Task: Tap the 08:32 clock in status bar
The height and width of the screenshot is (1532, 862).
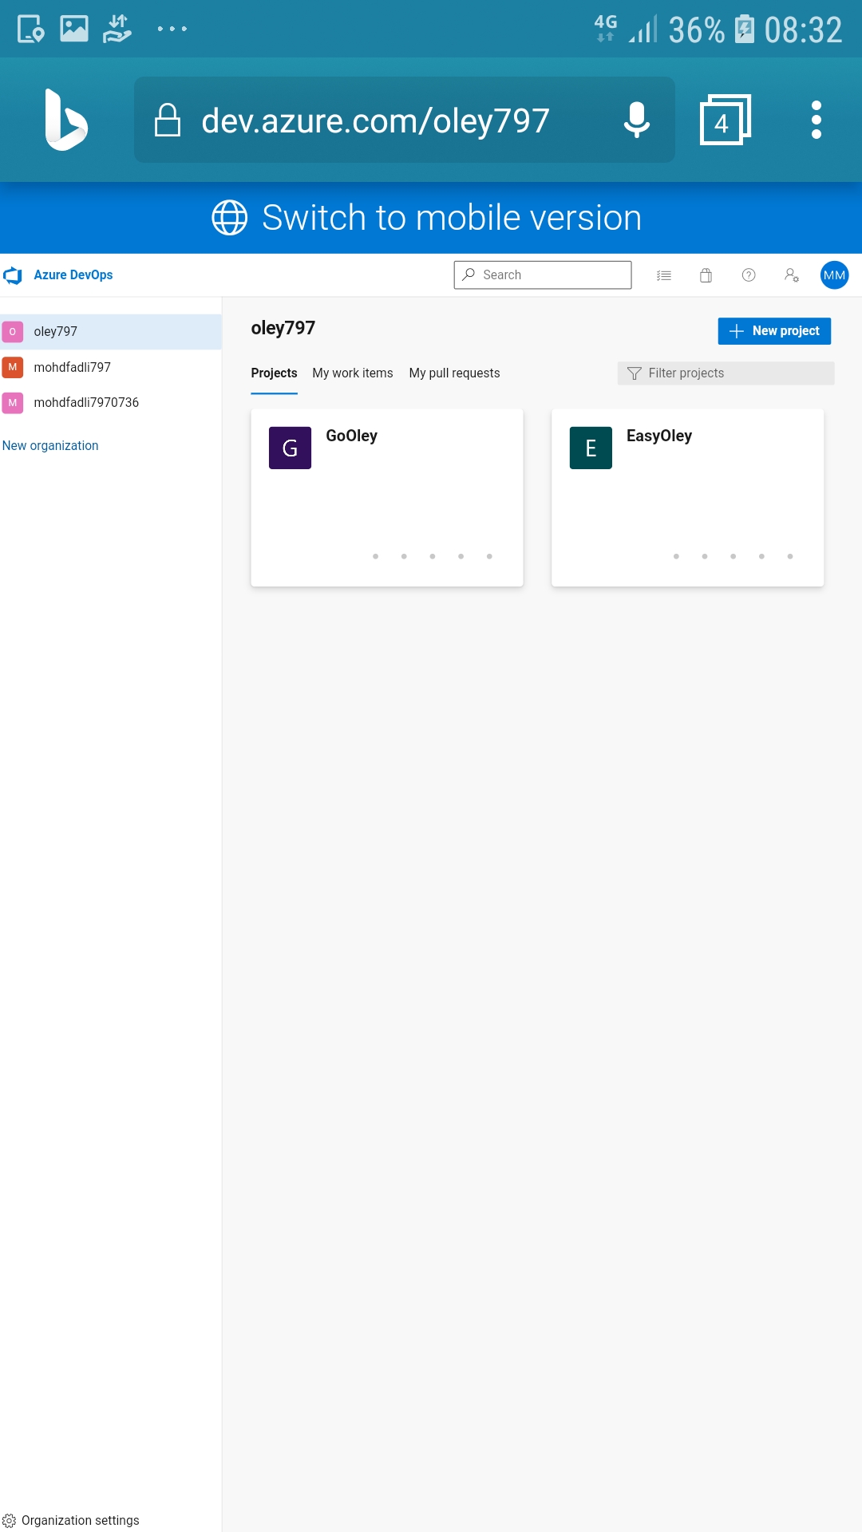Action: pos(803,30)
